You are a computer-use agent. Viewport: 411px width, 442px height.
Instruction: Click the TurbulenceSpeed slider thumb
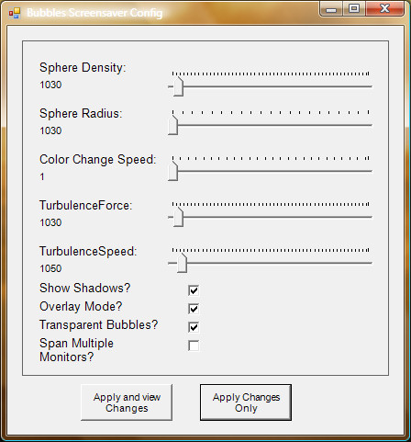182,263
